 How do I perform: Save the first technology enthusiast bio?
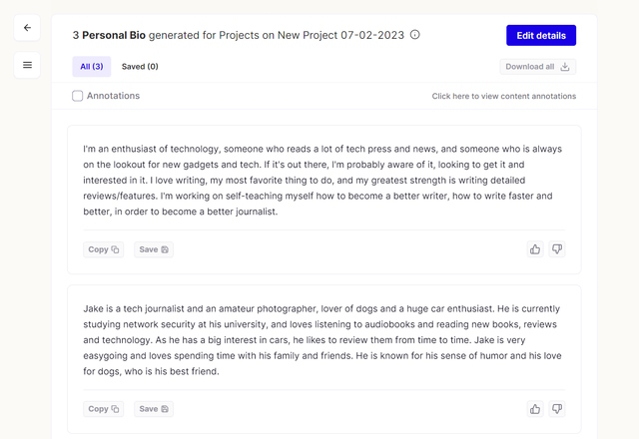pyautogui.click(x=154, y=249)
